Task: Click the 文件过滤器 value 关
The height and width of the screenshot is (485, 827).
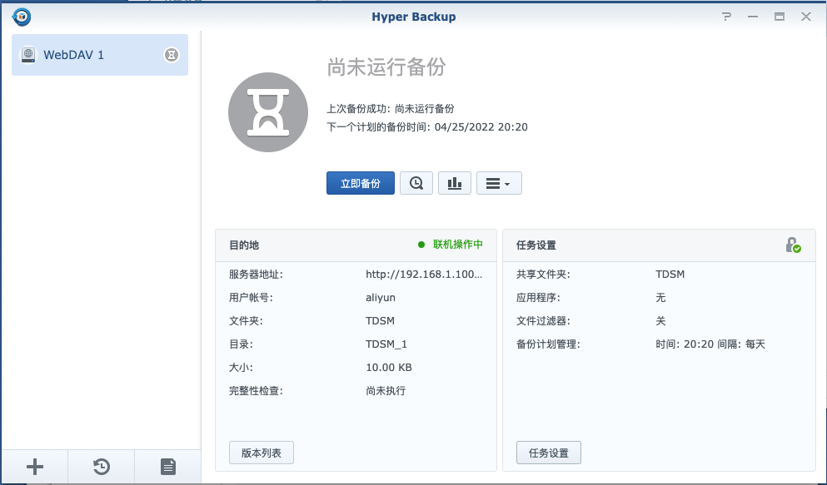Action: coord(660,321)
